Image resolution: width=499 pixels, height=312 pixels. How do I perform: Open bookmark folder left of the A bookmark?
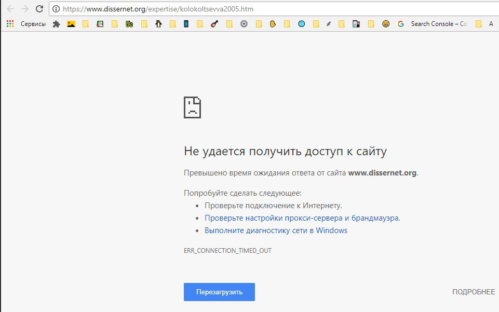478,24
